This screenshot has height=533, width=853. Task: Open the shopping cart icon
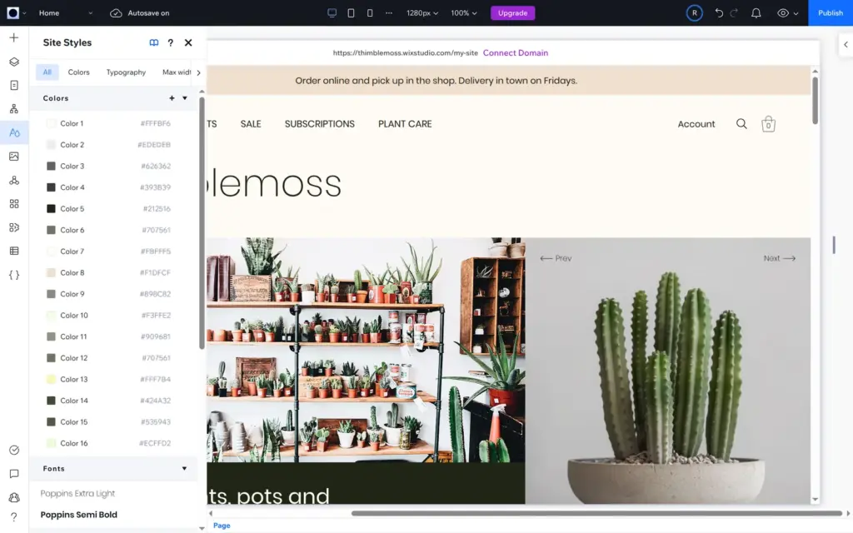[x=768, y=124]
